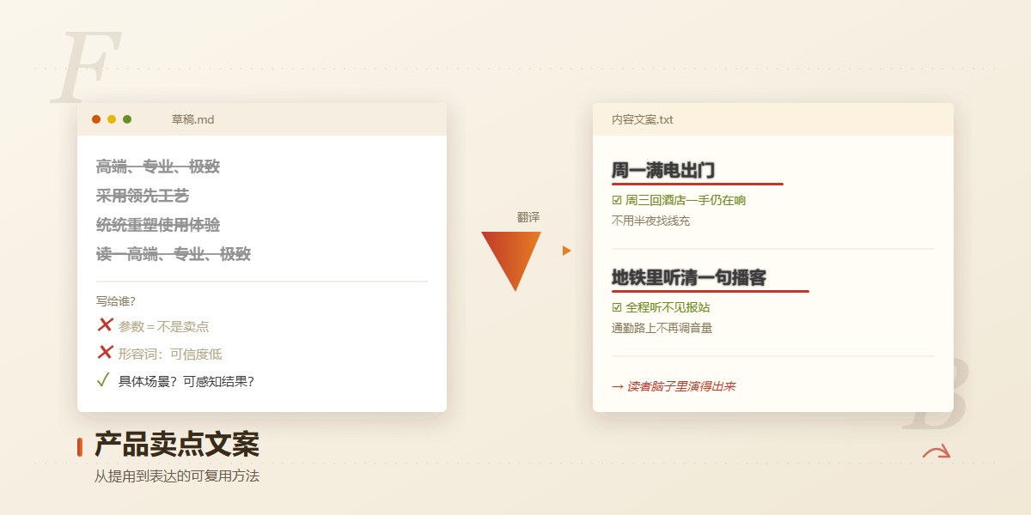
Task: Click the red X beside 形容词：可信度低
Action: point(105,353)
